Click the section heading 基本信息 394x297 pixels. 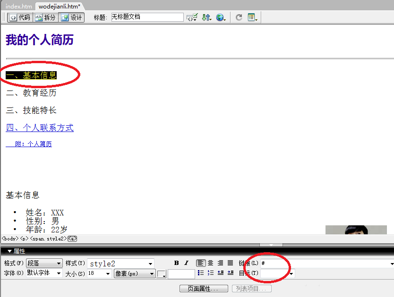(x=23, y=195)
